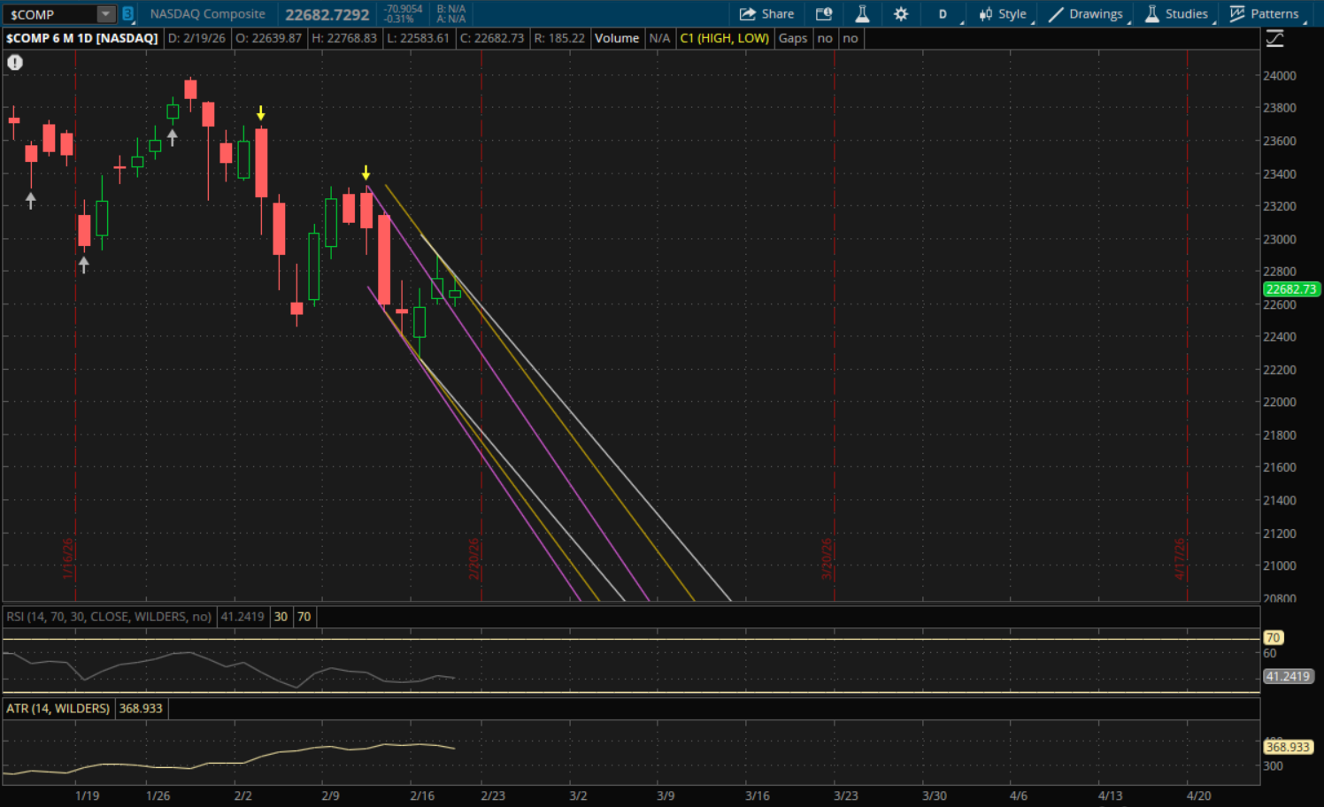Screen dimensions: 1324x807
Task: Open the Patterns menu
Action: (x=1265, y=14)
